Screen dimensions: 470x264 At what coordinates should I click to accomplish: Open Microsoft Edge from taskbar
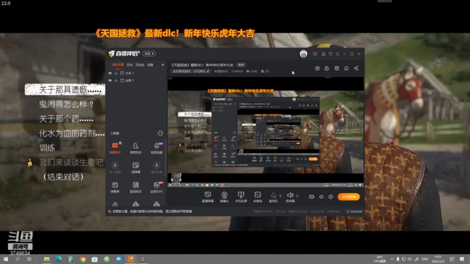click(58, 259)
